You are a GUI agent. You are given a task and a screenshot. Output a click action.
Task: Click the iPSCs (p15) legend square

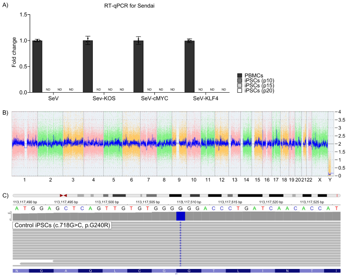(241, 85)
